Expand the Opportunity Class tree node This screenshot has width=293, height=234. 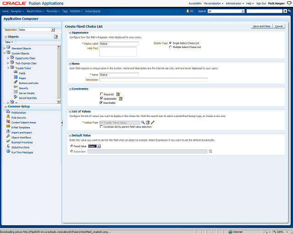pos(8,58)
